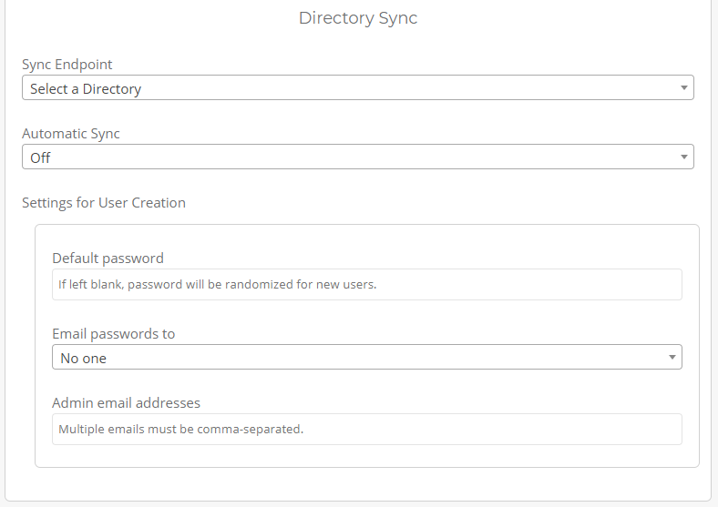
Task: Expand the Email passwords to dropdown
Action: [x=366, y=358]
